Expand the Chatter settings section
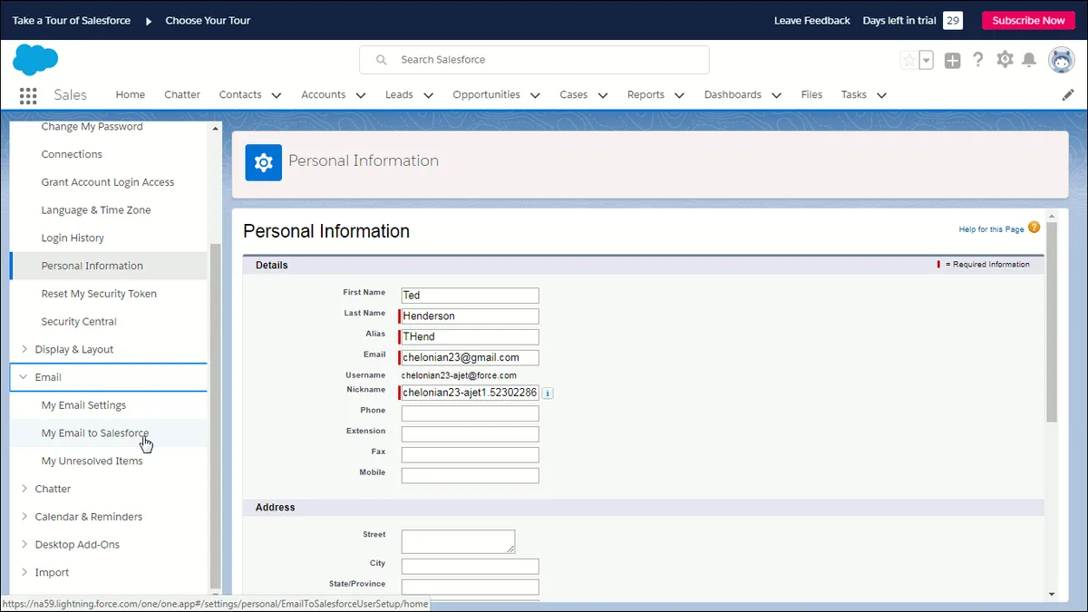Viewport: 1088px width, 612px height. point(24,489)
